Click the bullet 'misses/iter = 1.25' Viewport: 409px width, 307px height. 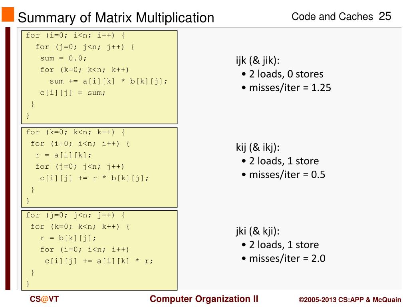click(286, 88)
